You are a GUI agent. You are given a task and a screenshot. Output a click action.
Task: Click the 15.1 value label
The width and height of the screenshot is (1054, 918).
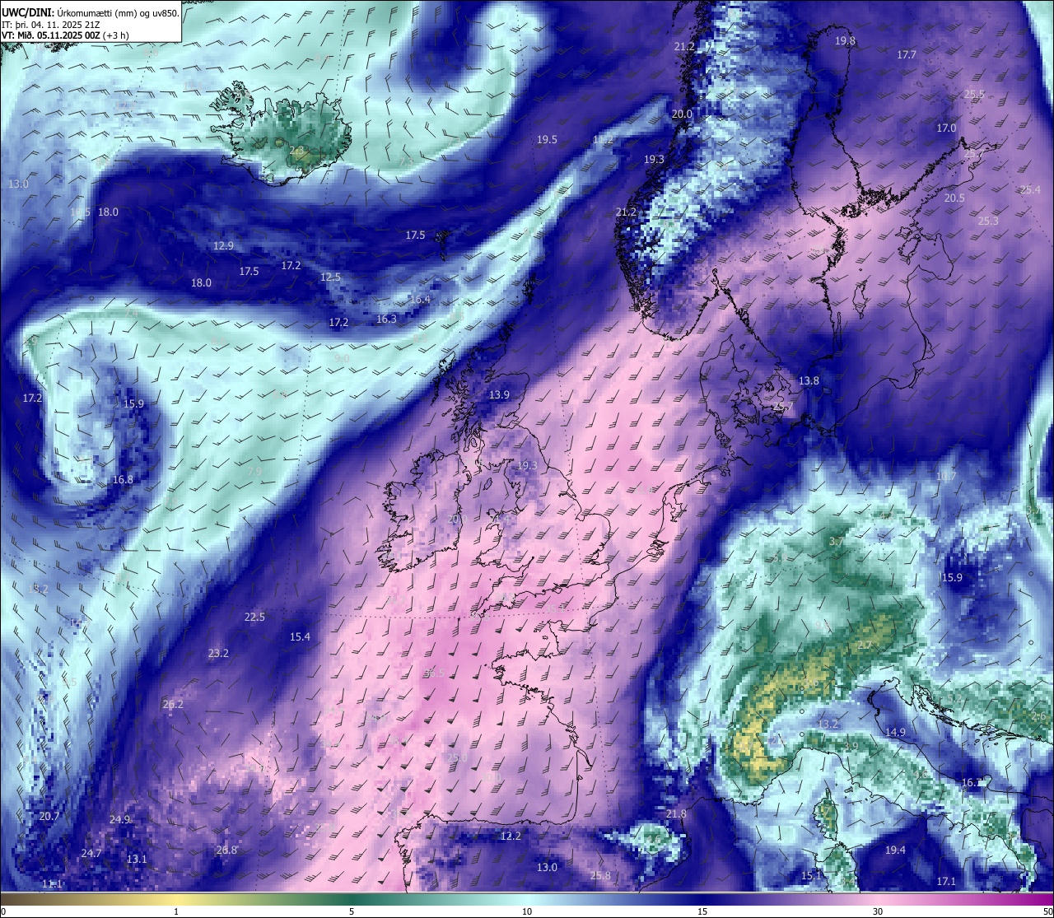point(812,875)
